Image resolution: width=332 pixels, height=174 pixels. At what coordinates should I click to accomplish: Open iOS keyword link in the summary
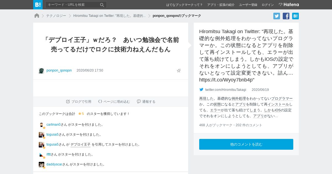click(278, 110)
